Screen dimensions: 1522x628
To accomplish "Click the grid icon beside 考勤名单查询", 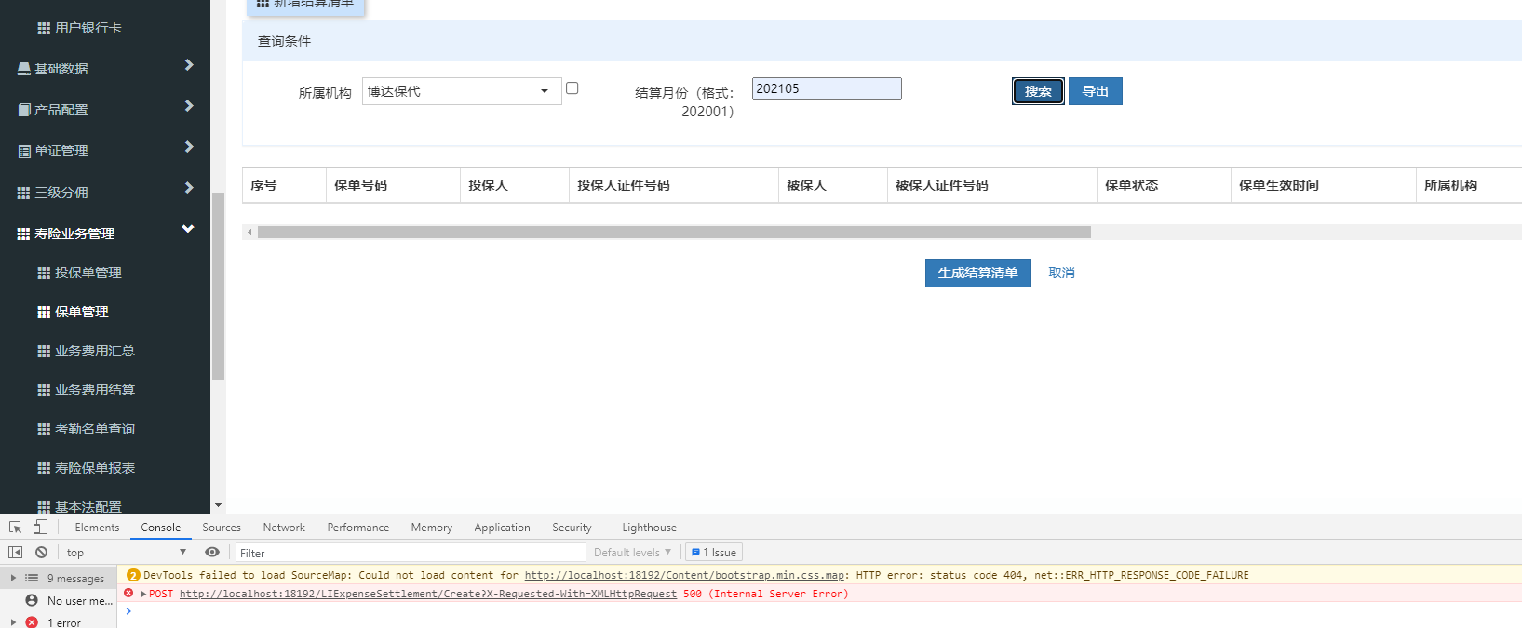I will (44, 429).
